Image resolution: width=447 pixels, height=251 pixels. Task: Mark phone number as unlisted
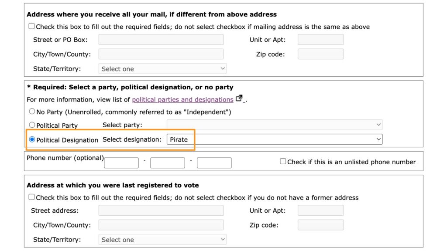point(283,161)
